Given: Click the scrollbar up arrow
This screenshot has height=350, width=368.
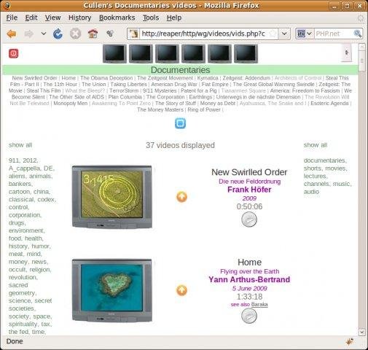Looking at the screenshot, I should pyautogui.click(x=361, y=47).
